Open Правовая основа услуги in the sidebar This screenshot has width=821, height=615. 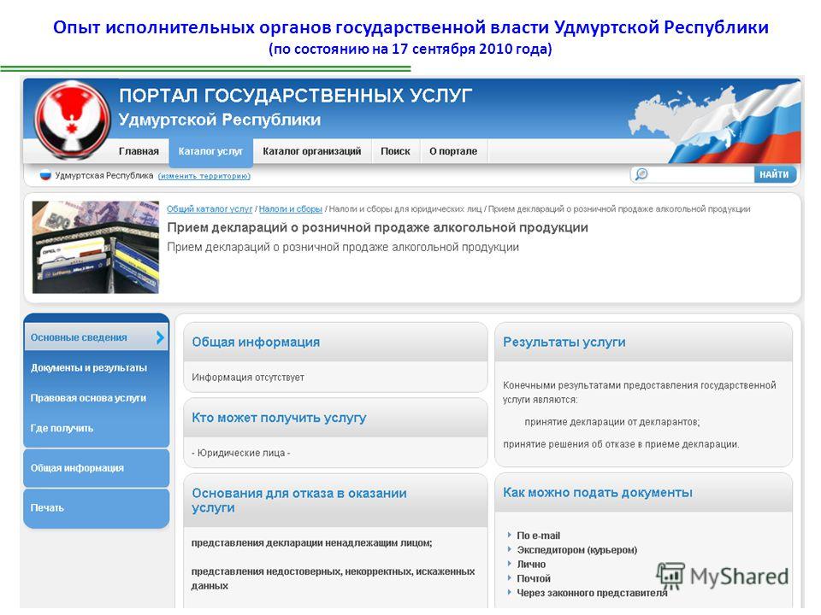click(x=88, y=398)
